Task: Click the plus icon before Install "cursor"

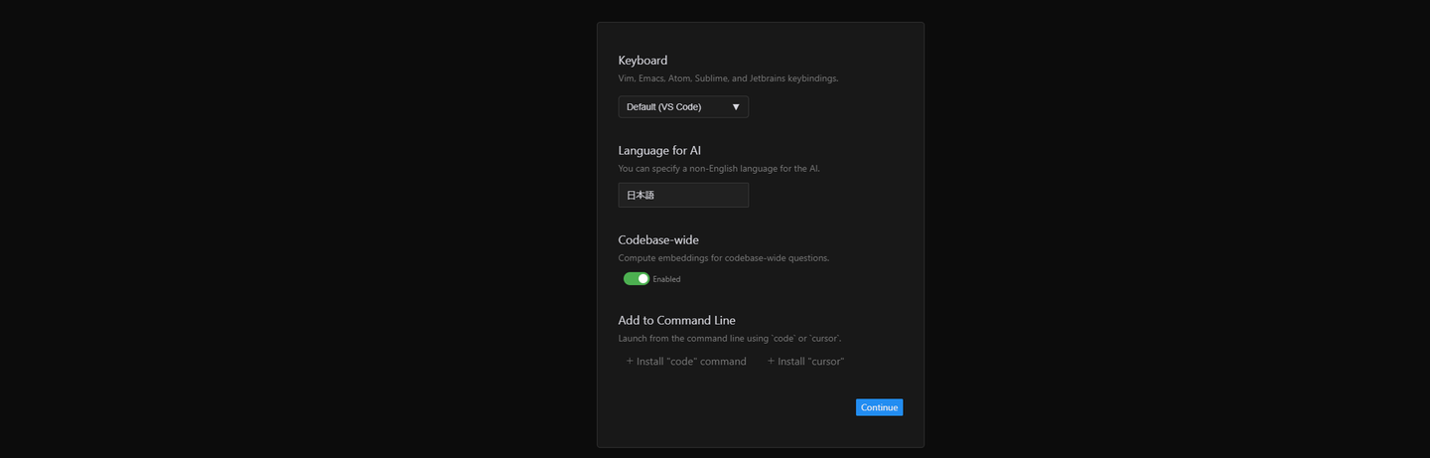Action: tap(771, 362)
